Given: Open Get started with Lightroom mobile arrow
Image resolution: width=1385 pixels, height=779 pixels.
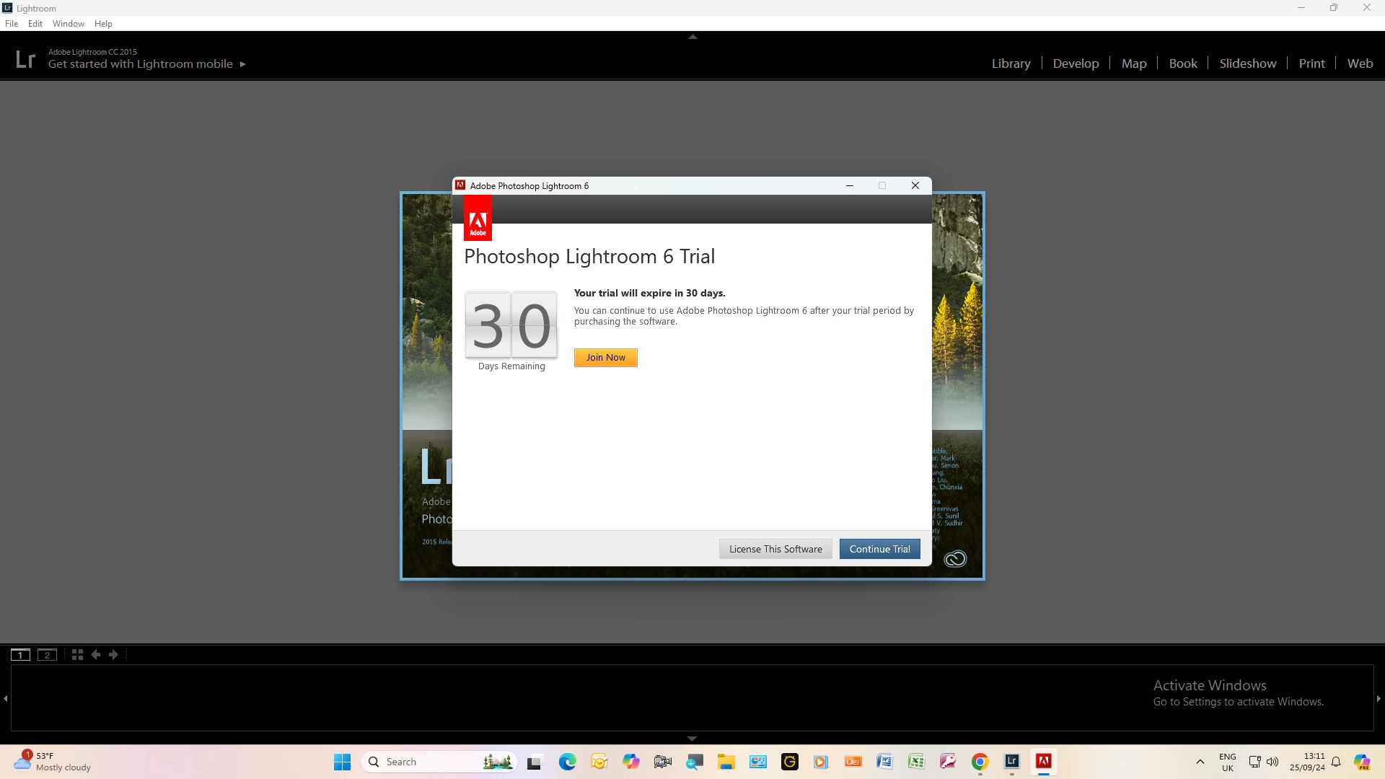Looking at the screenshot, I should tap(243, 64).
